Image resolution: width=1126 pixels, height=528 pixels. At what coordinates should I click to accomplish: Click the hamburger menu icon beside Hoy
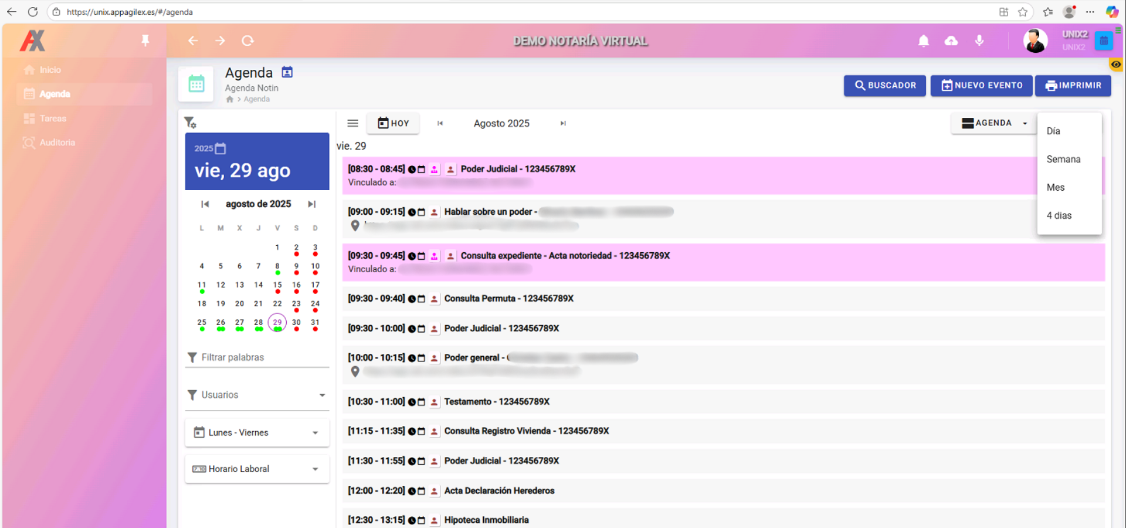[352, 123]
